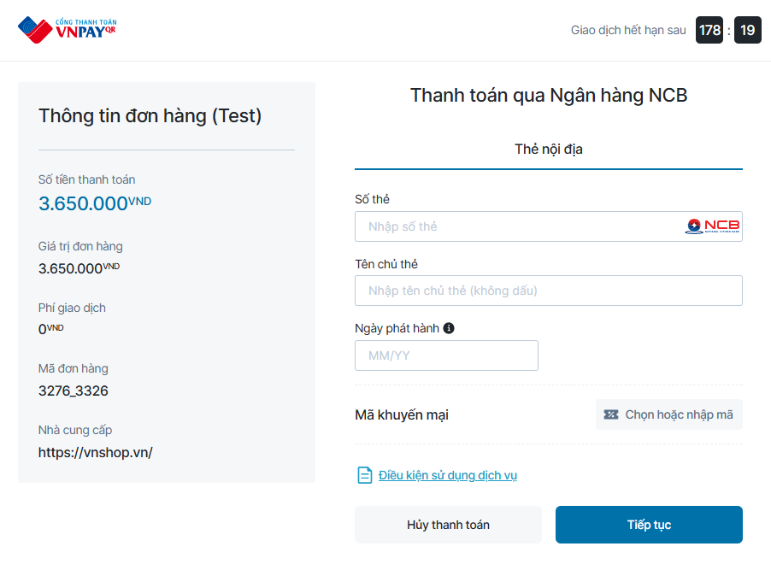This screenshot has width=771, height=564.
Task: Click the issue date info icon
Action: [x=449, y=328]
